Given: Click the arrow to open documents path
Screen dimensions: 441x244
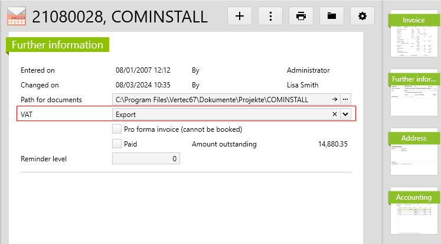Looking at the screenshot, I should tap(334, 99).
